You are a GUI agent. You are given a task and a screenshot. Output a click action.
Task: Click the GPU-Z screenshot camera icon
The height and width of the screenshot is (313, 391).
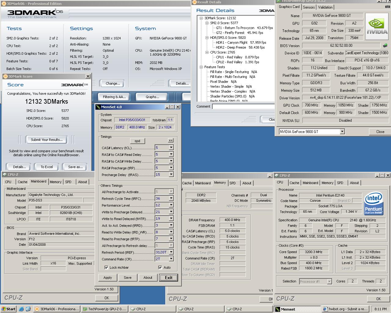(x=387, y=7)
